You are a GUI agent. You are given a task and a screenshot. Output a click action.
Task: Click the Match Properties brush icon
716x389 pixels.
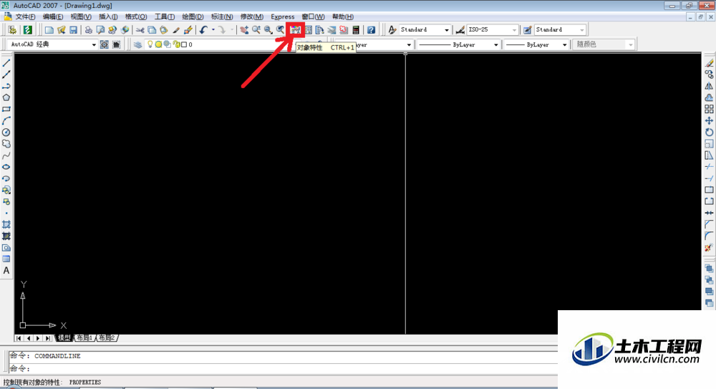point(176,29)
